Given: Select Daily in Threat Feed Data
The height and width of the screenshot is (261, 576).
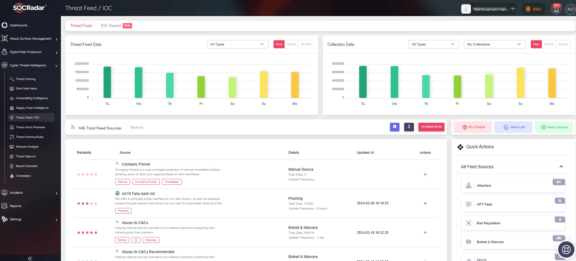Looking at the screenshot, I should (279, 44).
